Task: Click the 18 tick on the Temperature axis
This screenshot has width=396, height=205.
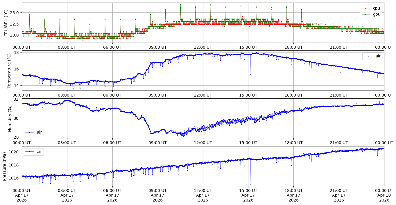Action: 17,52
